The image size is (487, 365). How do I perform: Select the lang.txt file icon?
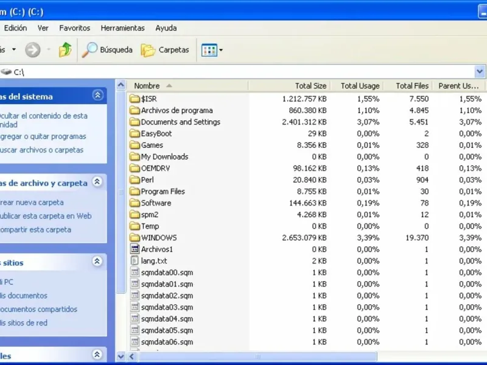tap(135, 261)
